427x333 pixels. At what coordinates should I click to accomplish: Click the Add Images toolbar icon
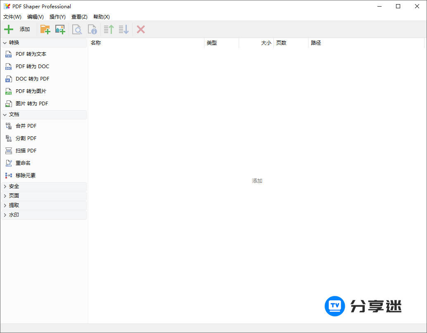60,29
